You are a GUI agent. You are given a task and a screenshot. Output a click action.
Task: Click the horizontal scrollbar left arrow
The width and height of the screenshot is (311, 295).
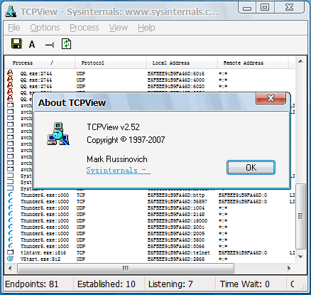pos(10,268)
